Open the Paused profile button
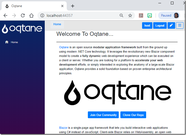The image size is (186, 135). (x=169, y=15)
